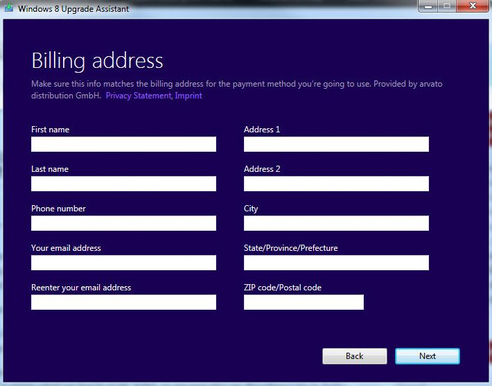This screenshot has width=492, height=386.
Task: Click the Address 1 input field
Action: click(336, 144)
